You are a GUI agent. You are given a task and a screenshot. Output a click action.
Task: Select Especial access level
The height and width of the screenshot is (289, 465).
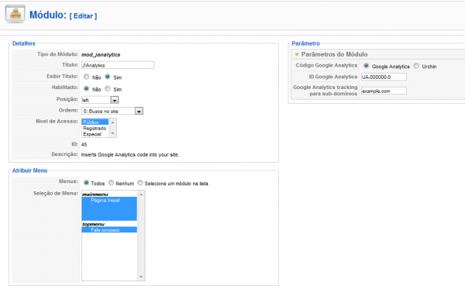(x=95, y=134)
